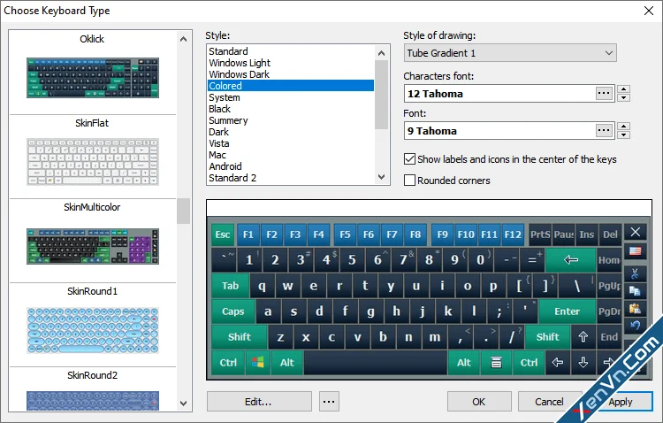
Task: Open font picker for Characters font
Action: pyautogui.click(x=604, y=93)
